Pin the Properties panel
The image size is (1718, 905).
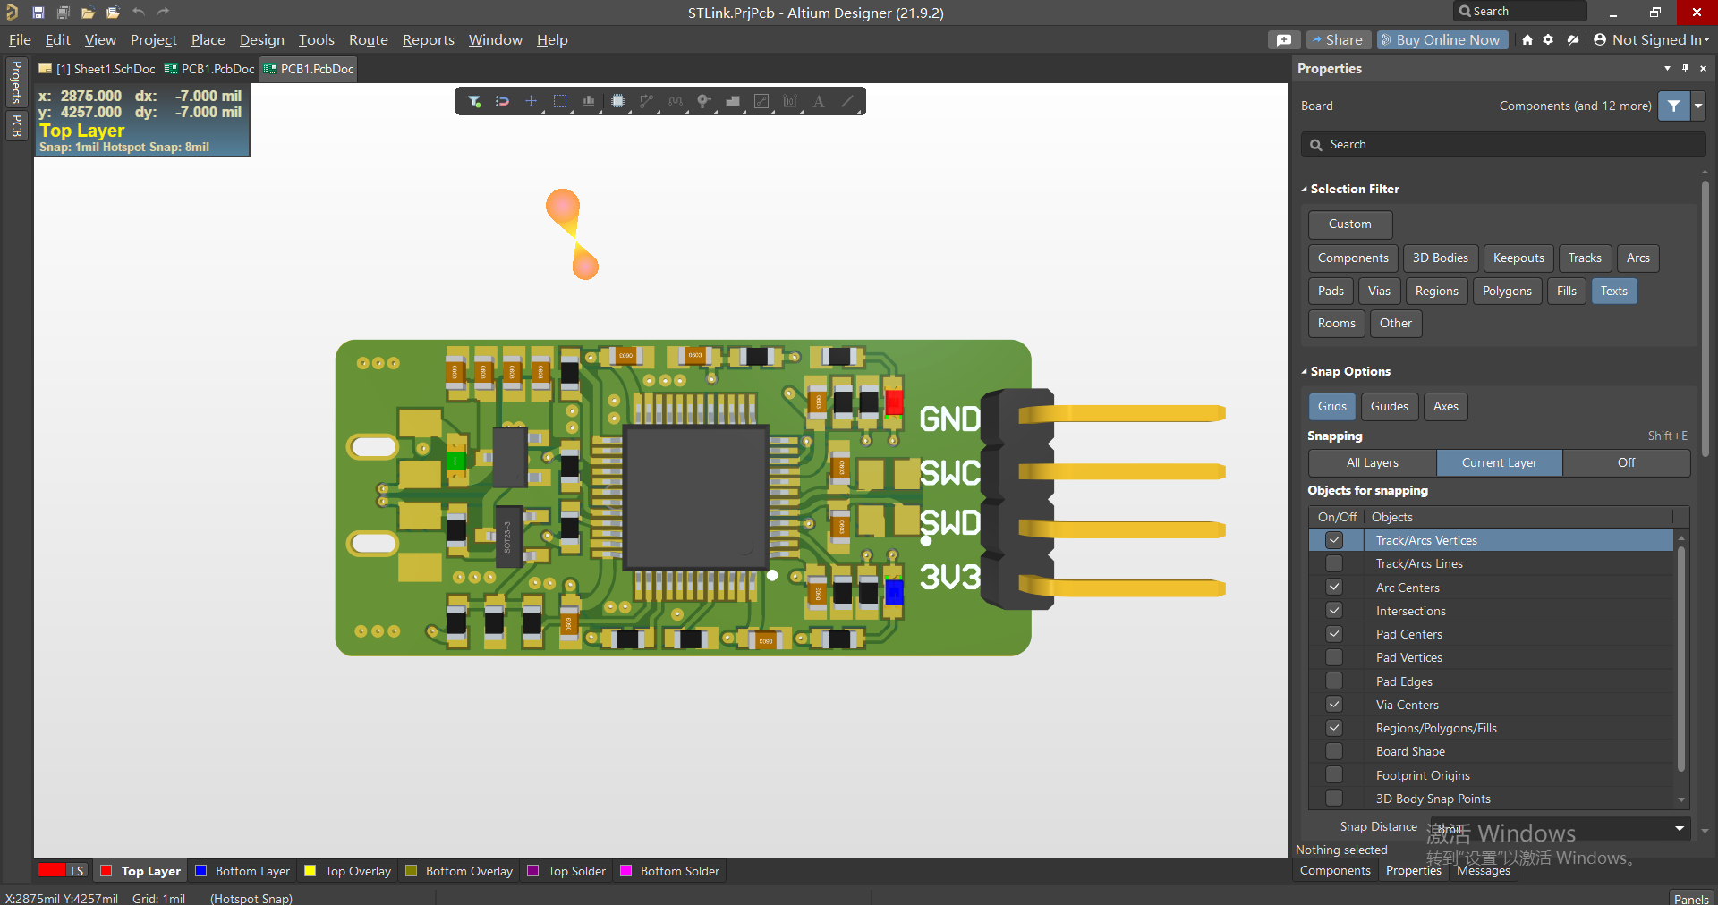pyautogui.click(x=1685, y=69)
